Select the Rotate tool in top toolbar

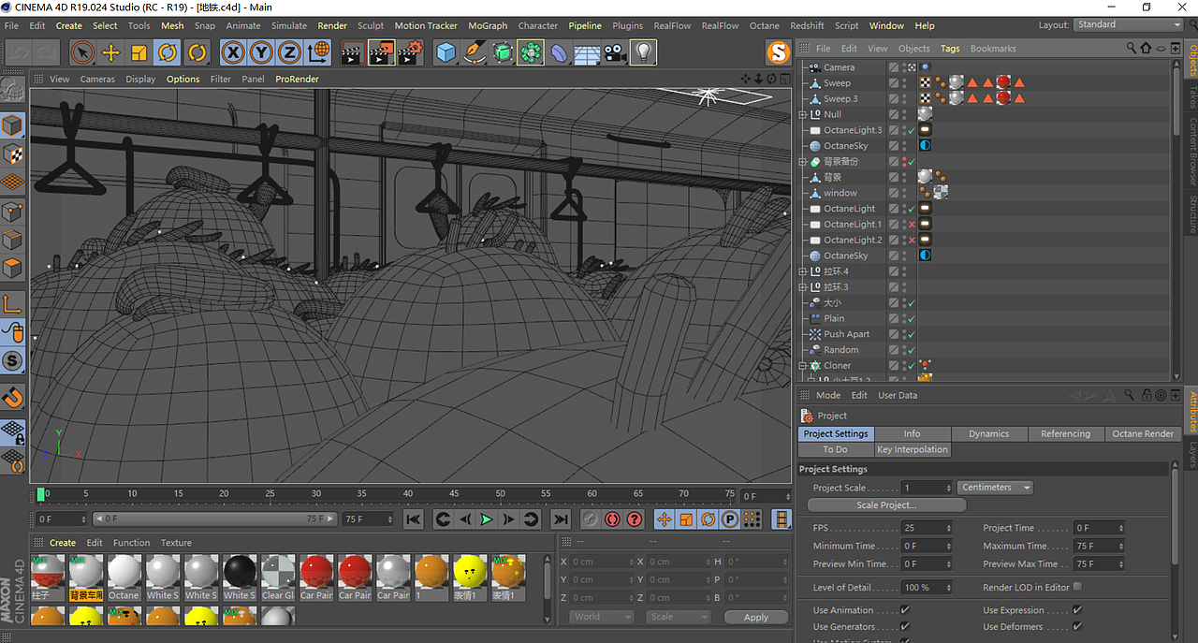(x=168, y=52)
